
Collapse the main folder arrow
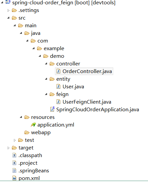tap(15, 26)
